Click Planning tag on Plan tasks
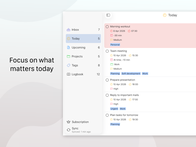Screen dimensions: 196x147 pos(115,124)
